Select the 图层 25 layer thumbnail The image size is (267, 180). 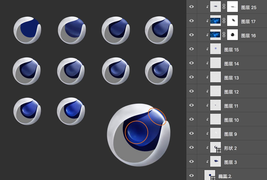pos(216,7)
